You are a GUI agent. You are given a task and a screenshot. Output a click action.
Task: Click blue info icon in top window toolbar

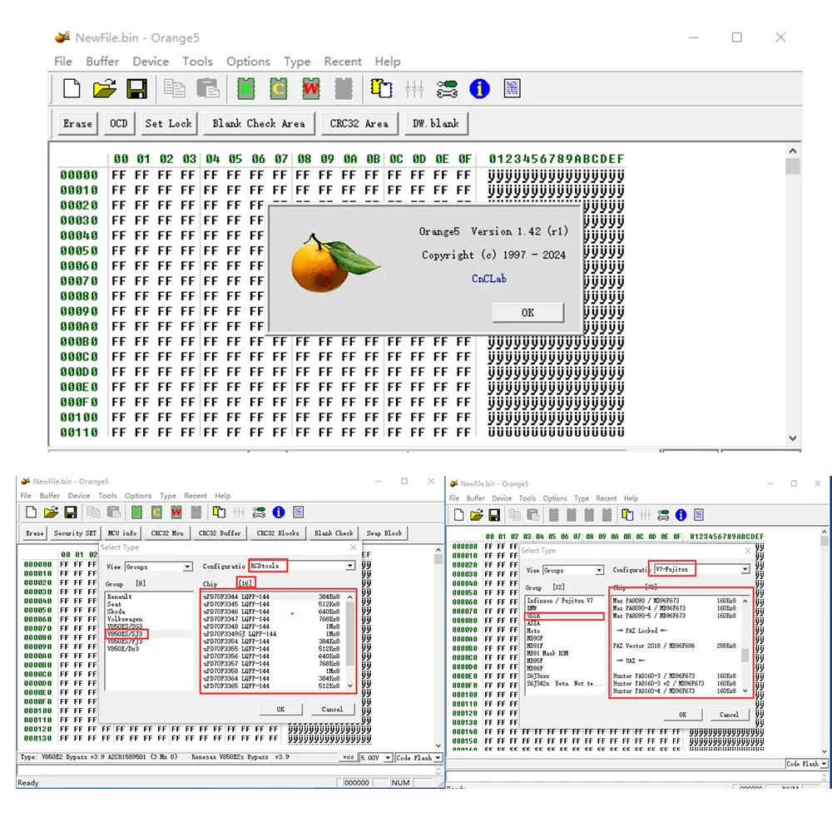click(480, 89)
